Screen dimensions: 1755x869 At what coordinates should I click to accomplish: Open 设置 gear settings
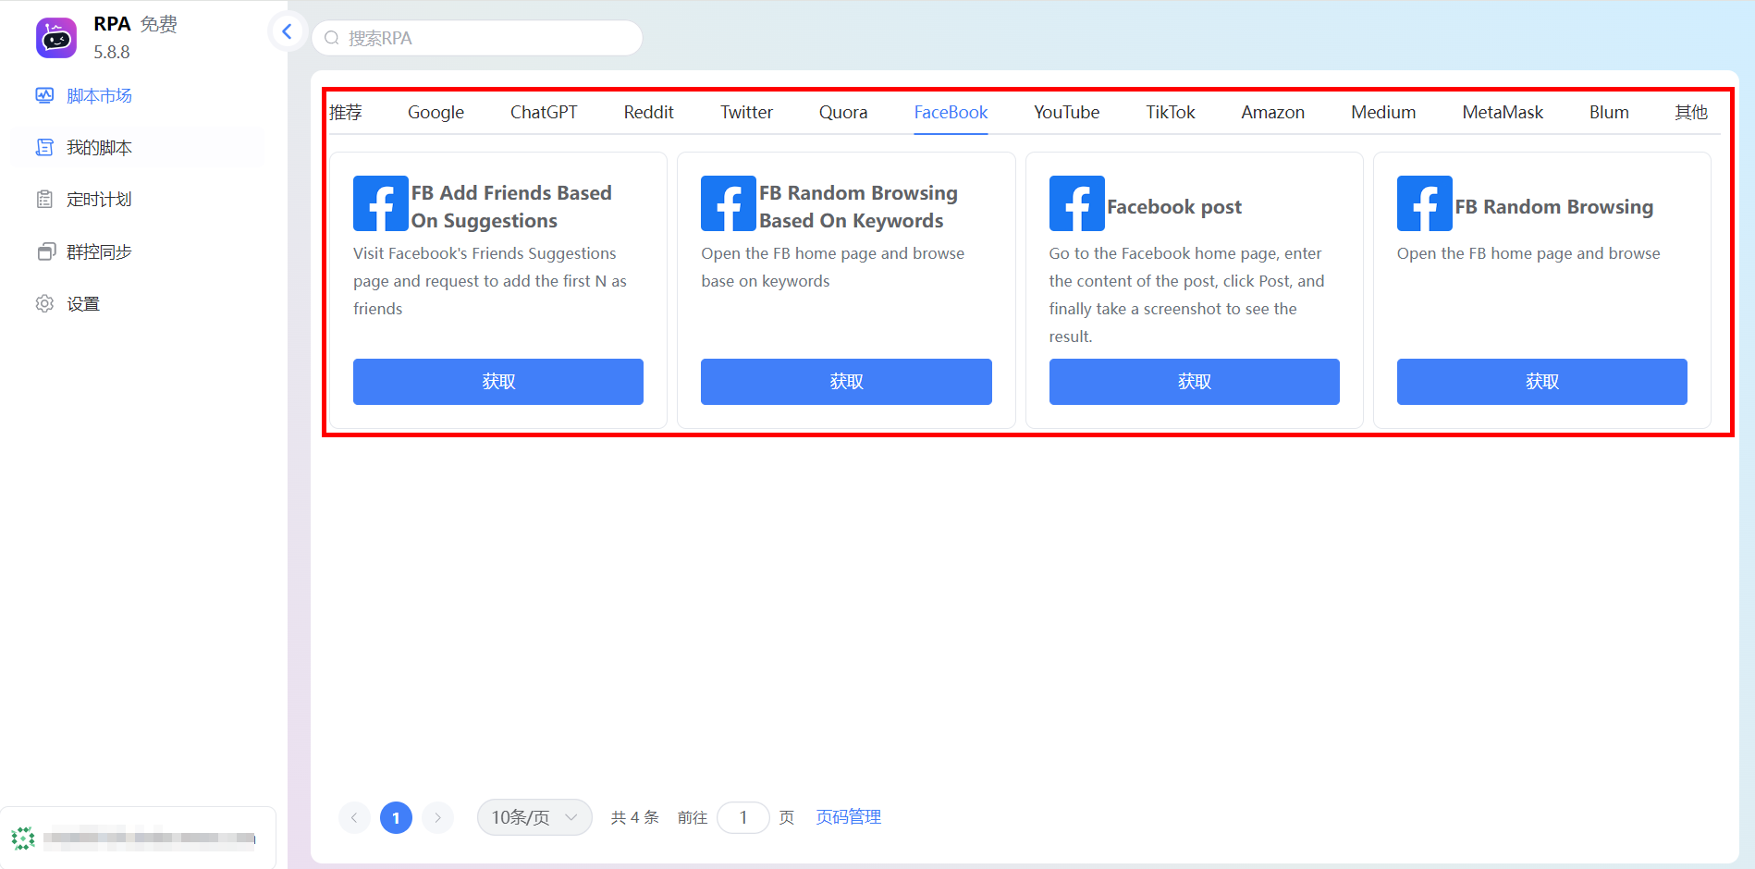[44, 303]
